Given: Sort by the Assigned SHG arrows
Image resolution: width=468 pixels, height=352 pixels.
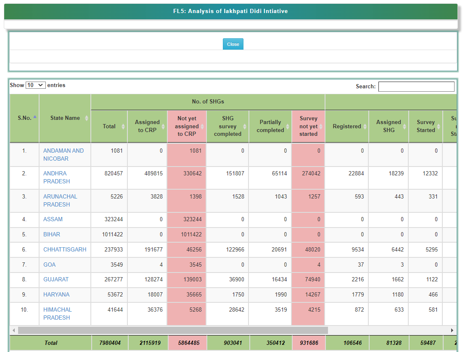Looking at the screenshot, I should [404, 126].
